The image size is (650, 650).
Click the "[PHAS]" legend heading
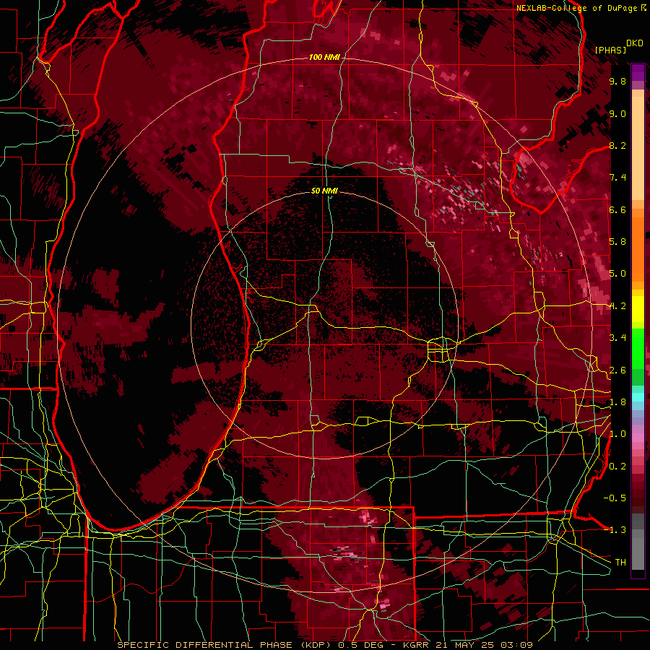[610, 50]
